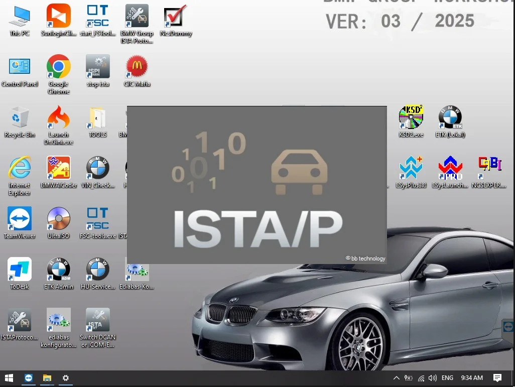Open TeamViewer from the desktop
The width and height of the screenshot is (515, 387).
tap(20, 219)
